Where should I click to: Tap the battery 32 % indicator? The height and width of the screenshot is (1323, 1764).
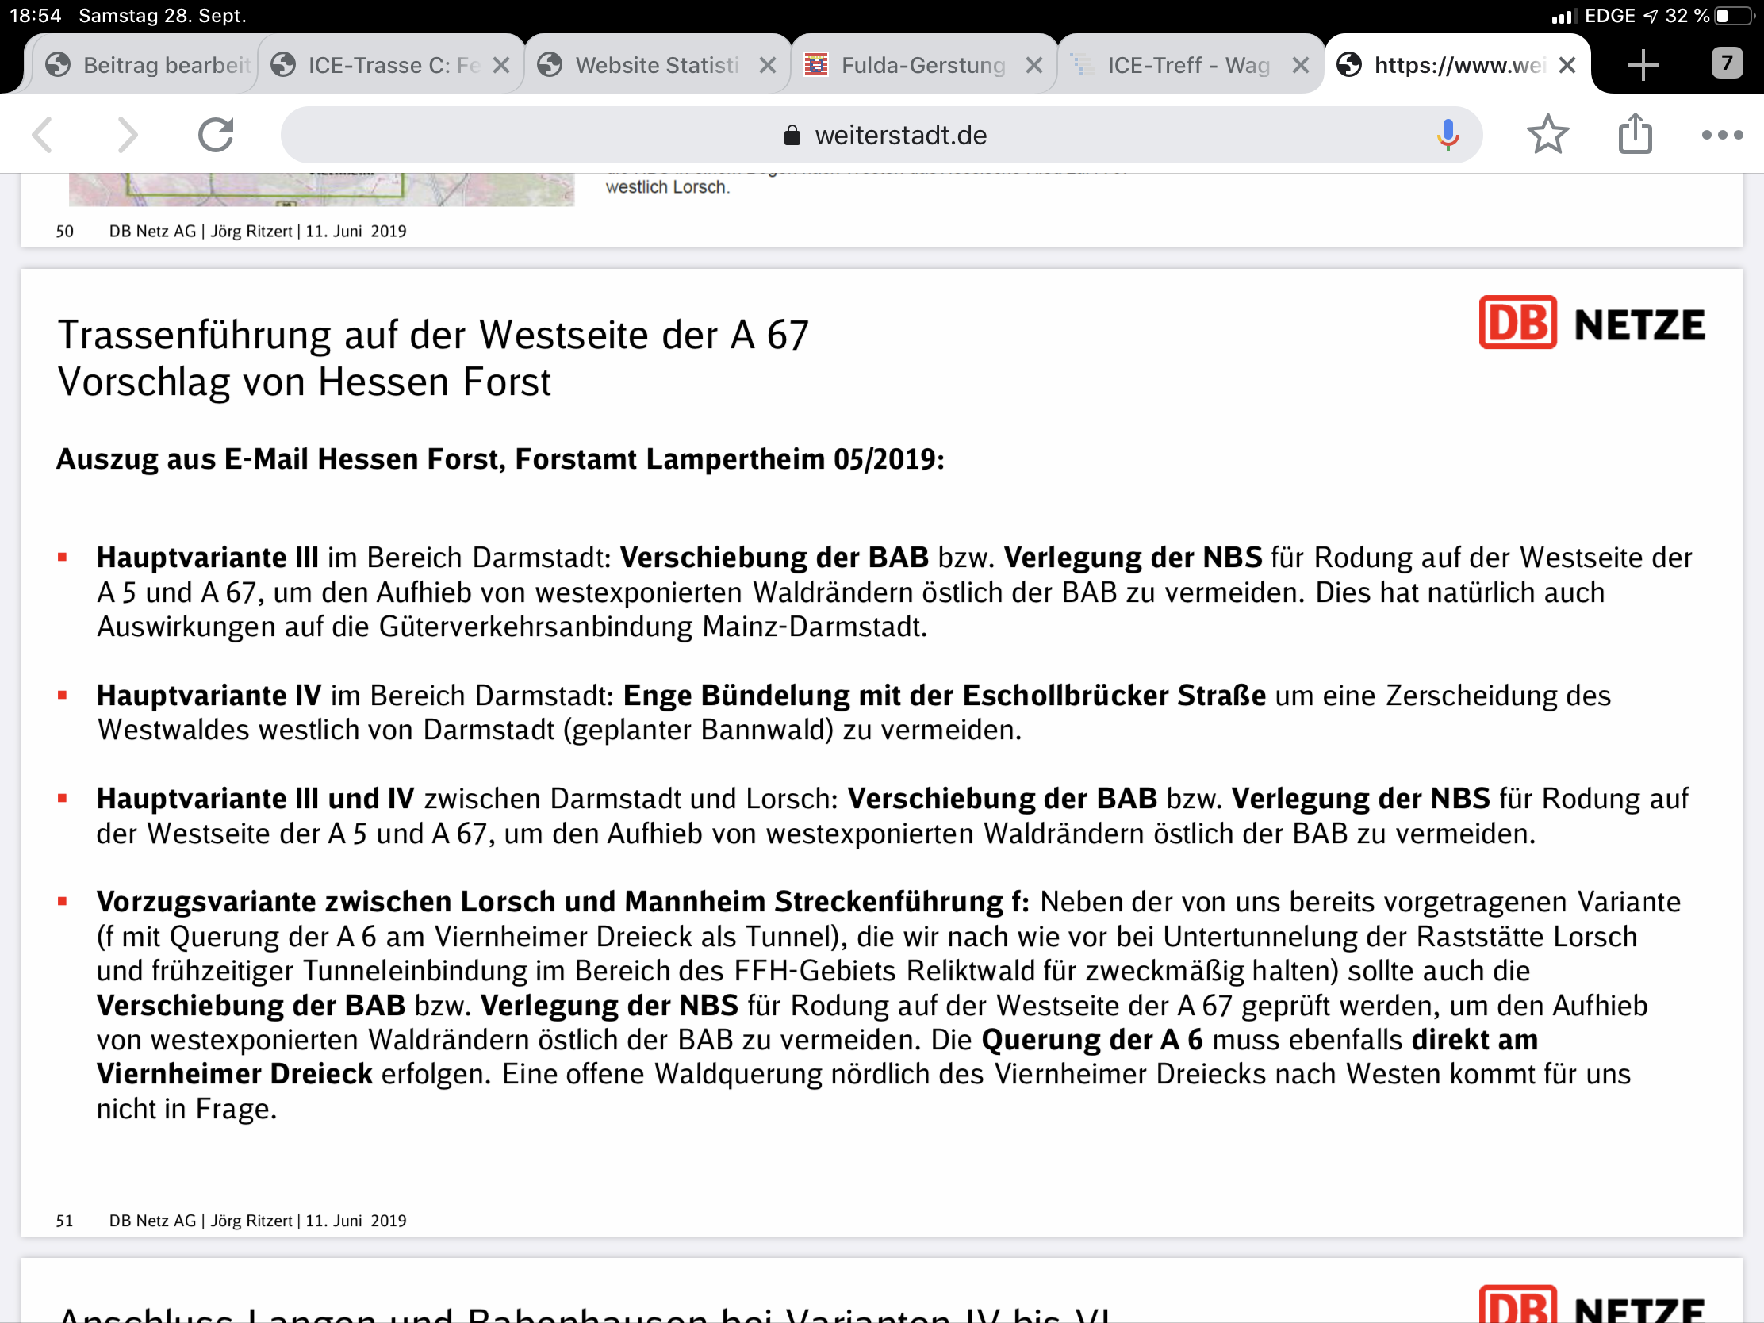coord(1712,16)
